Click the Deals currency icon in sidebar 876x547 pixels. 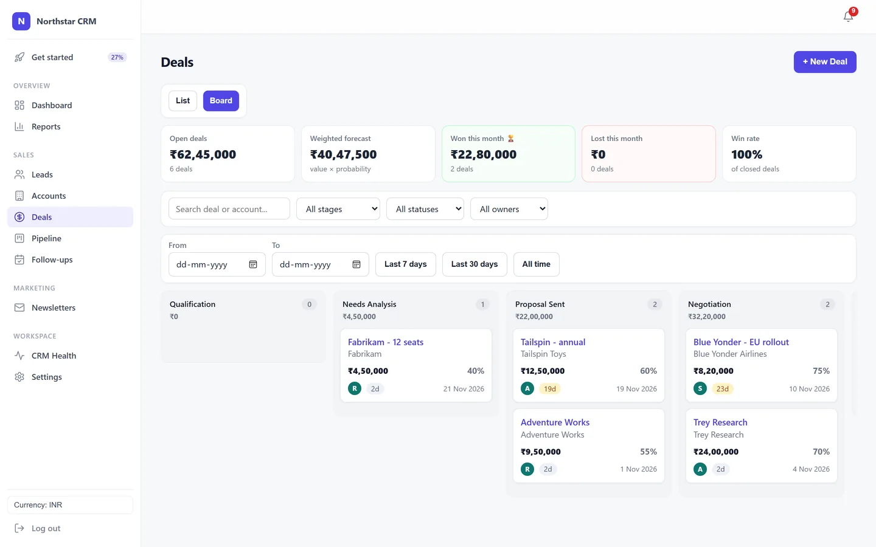click(19, 217)
